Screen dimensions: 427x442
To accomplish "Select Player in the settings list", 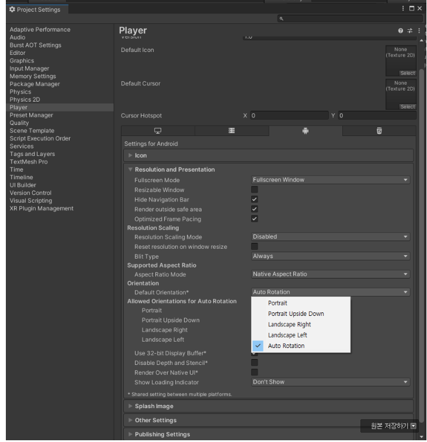I will (x=60, y=107).
